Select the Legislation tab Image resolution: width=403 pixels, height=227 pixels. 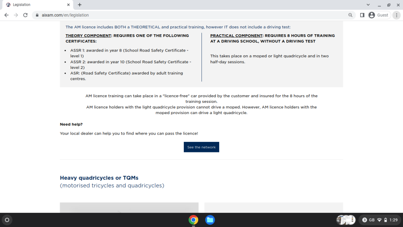pyautogui.click(x=37, y=4)
